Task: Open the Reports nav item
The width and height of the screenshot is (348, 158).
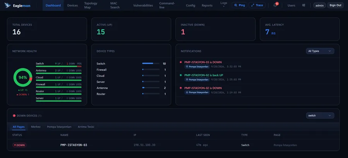Action: coord(207,5)
